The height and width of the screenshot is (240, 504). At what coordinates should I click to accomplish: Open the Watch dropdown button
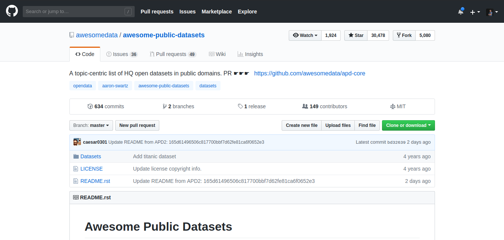(x=305, y=35)
